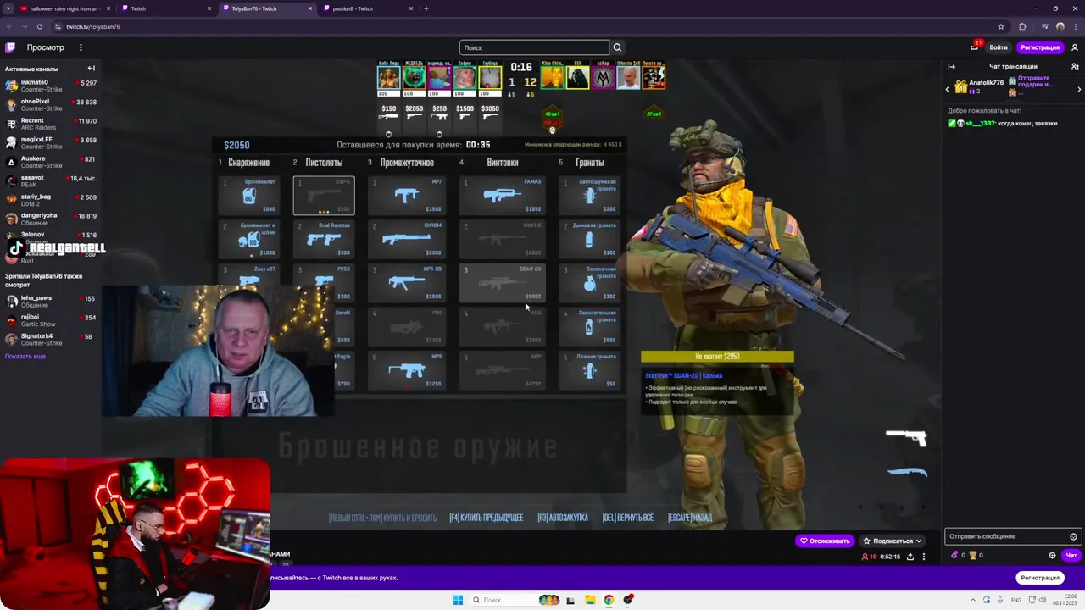1085x610 pixels.
Task: Open File Explorer from the taskbar
Action: point(590,600)
